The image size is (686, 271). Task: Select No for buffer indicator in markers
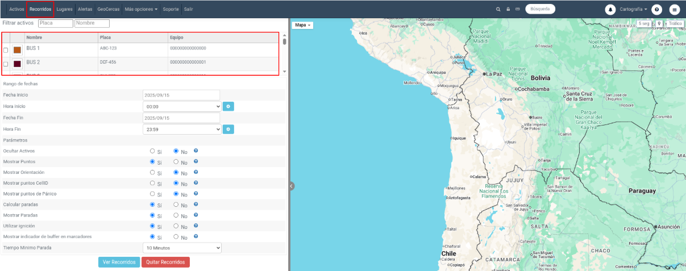(176, 237)
